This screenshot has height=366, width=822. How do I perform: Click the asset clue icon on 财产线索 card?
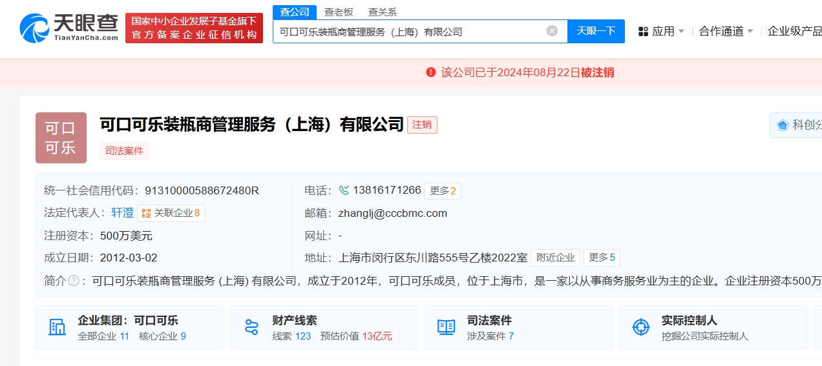click(x=251, y=327)
